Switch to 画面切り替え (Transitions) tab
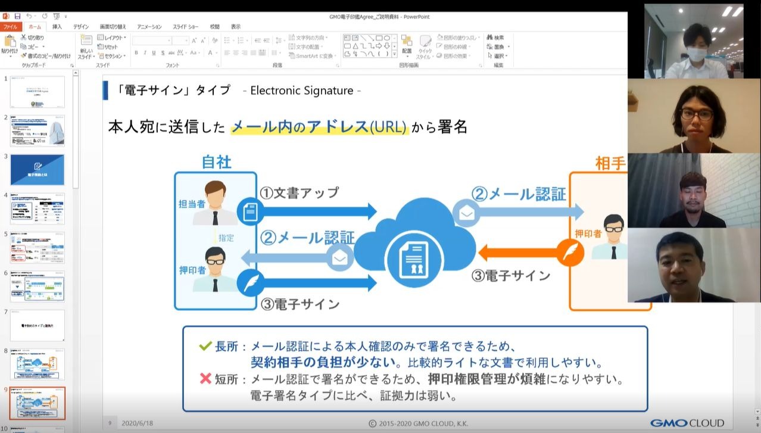This screenshot has width=761, height=433. 113,27
